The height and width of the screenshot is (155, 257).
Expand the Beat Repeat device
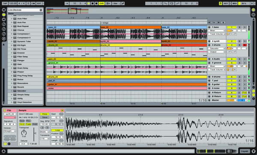[12, 26]
